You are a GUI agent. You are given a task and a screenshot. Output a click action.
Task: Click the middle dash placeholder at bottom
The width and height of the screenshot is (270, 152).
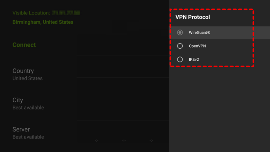124,141
